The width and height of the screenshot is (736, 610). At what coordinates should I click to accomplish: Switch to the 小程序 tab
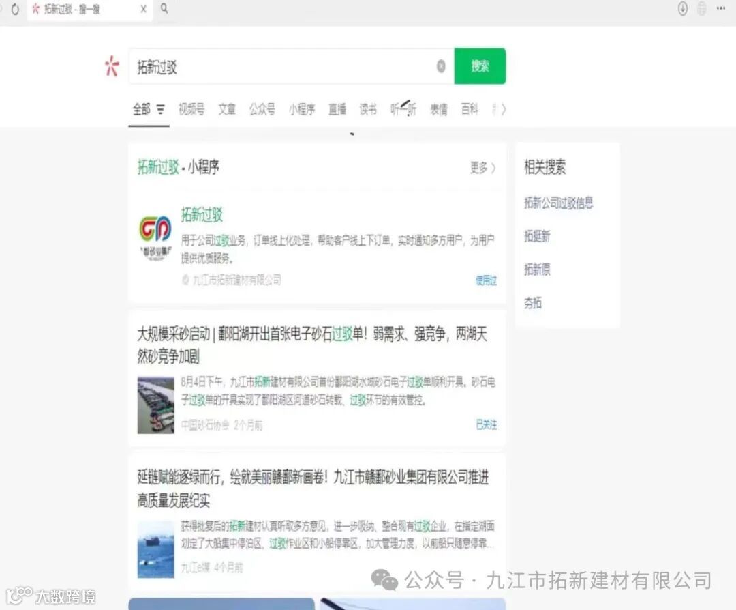tap(302, 109)
